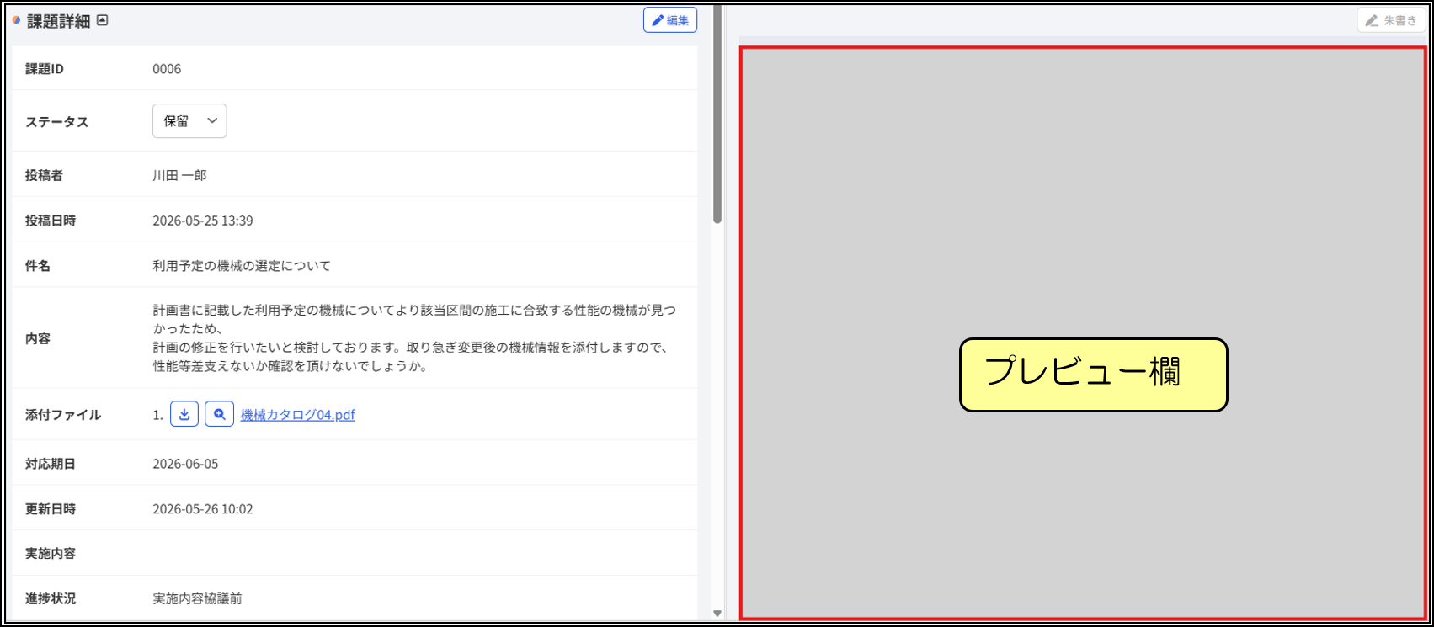Viewport: 1434px width, 627px height.
Task: Click the 対応期日 value 2026-06-05
Action: [x=185, y=464]
